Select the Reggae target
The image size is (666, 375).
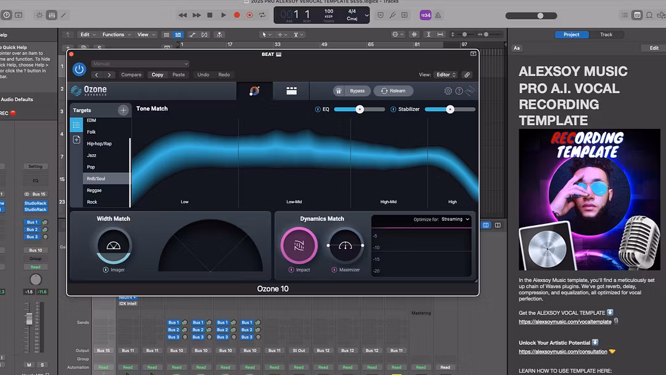pos(106,190)
